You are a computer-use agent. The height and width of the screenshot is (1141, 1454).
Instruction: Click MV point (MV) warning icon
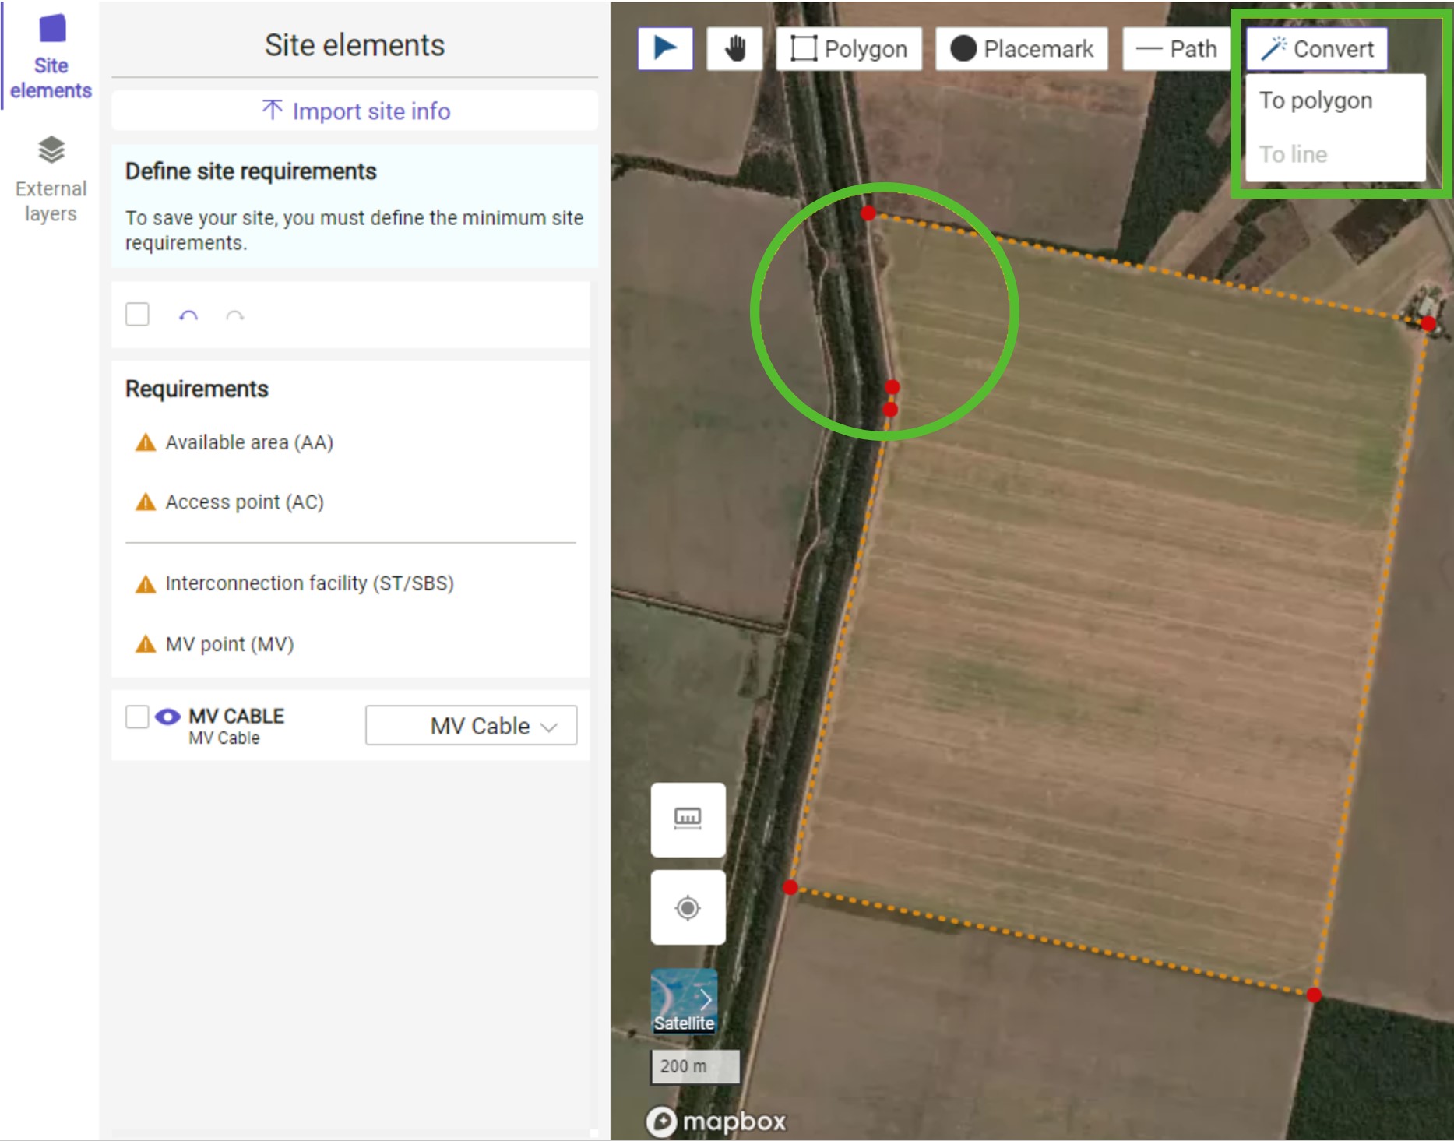[x=146, y=644]
